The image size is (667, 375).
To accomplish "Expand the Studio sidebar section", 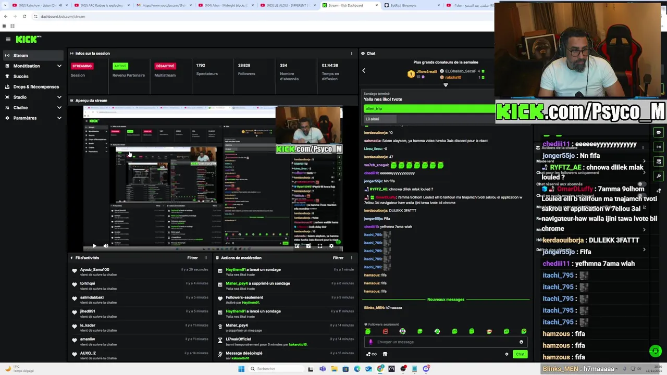I will click(x=59, y=97).
